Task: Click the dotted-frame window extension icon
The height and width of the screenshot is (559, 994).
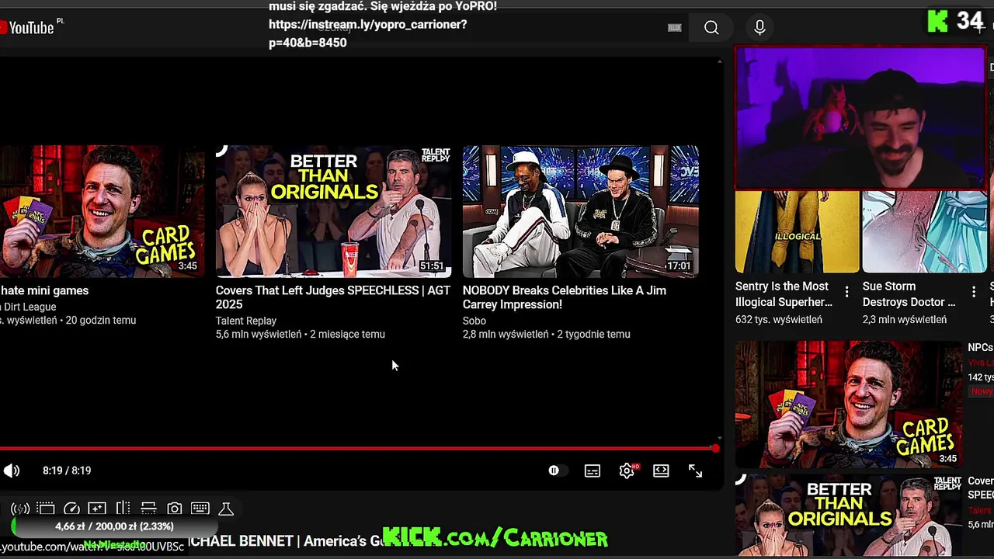Action: point(46,509)
